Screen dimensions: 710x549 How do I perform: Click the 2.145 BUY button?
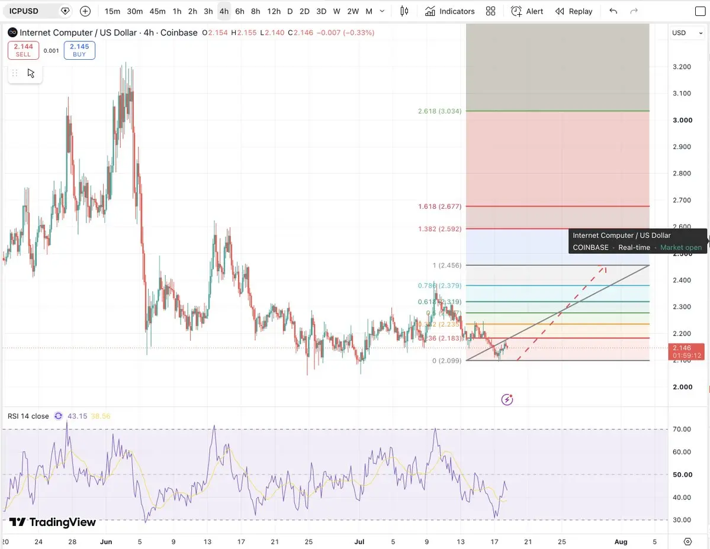[79, 50]
